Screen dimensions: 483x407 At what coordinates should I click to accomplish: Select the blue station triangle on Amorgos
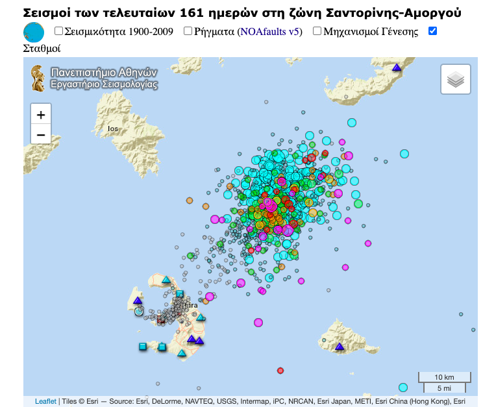(397, 67)
